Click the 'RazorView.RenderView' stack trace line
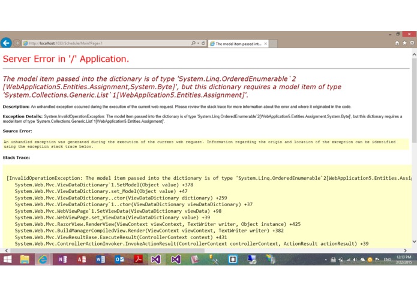Screen dimensions: 417x296 click(158, 224)
